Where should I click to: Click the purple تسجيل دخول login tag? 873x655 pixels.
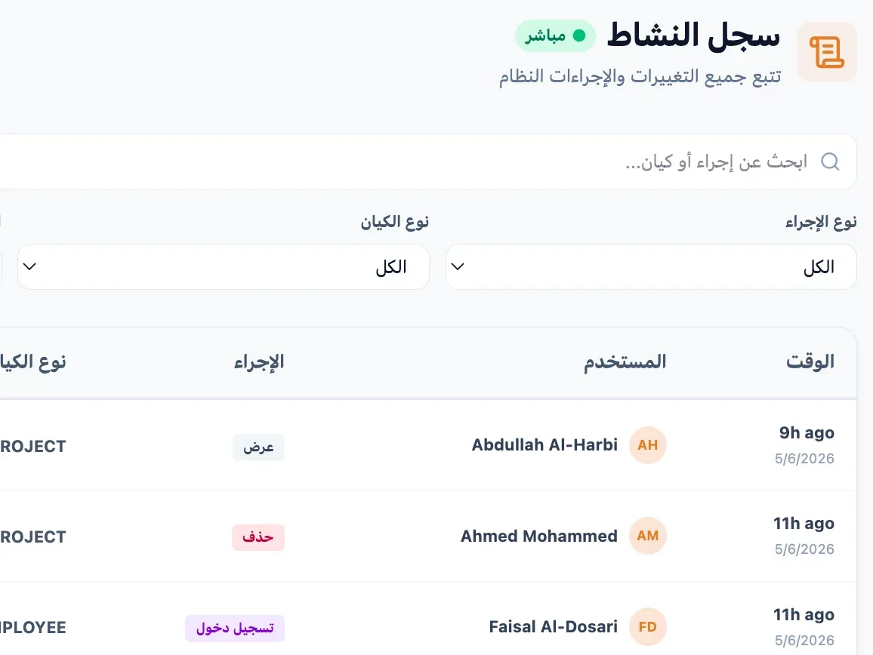235,629
